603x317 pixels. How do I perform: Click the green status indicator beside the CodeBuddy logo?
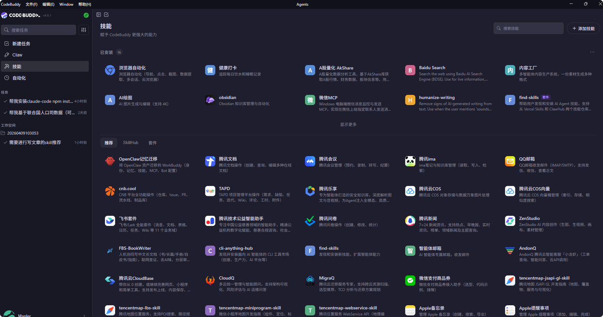(x=86, y=16)
